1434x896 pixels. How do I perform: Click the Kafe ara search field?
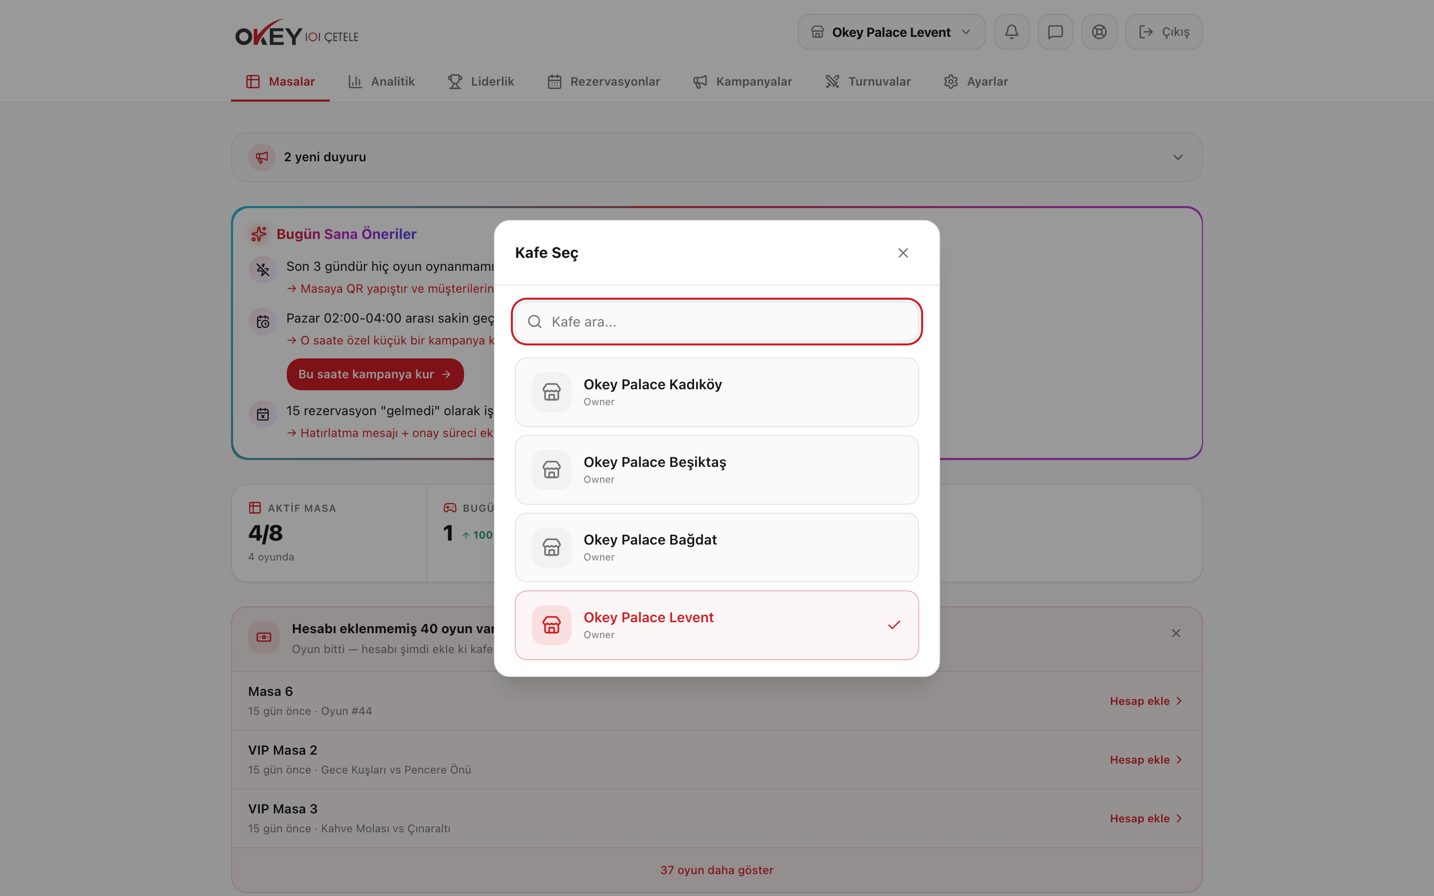(x=717, y=322)
